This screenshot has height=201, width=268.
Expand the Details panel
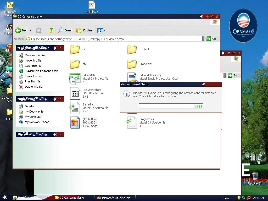(x=61, y=134)
